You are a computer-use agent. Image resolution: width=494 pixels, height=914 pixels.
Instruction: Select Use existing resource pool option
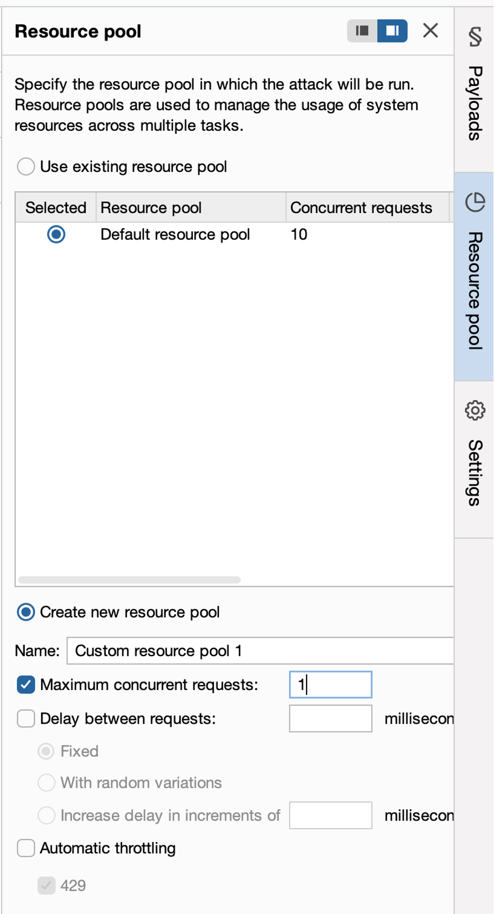tap(26, 167)
